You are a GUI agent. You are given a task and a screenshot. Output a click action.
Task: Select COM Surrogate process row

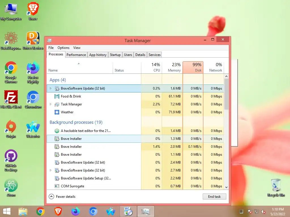coord(135,186)
